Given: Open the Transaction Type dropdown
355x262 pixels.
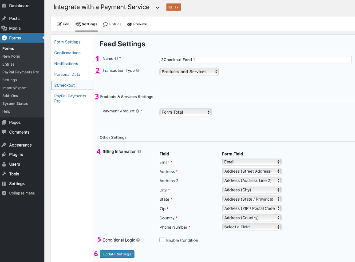Looking at the screenshot, I should pyautogui.click(x=189, y=71).
